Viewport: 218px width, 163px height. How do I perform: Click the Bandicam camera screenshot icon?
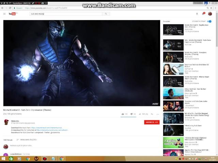coord(43,3)
